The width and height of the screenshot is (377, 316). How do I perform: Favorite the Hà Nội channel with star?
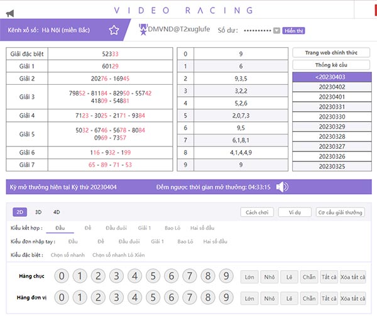(114, 30)
